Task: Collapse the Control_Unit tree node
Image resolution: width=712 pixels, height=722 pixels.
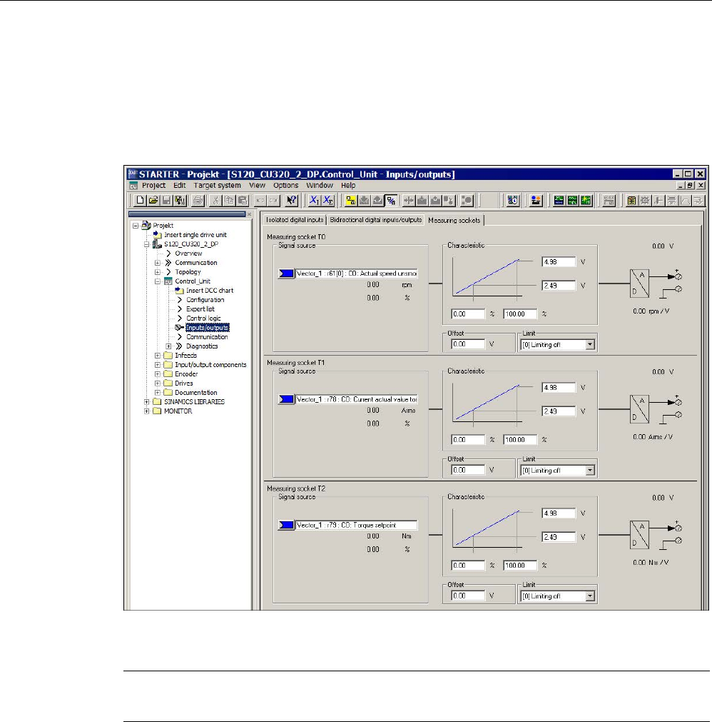Action: tap(158, 281)
